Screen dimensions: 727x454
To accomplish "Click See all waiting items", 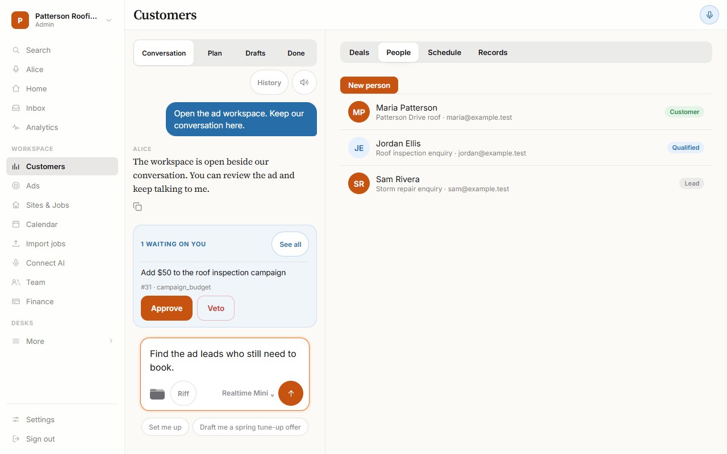I will coord(290,244).
